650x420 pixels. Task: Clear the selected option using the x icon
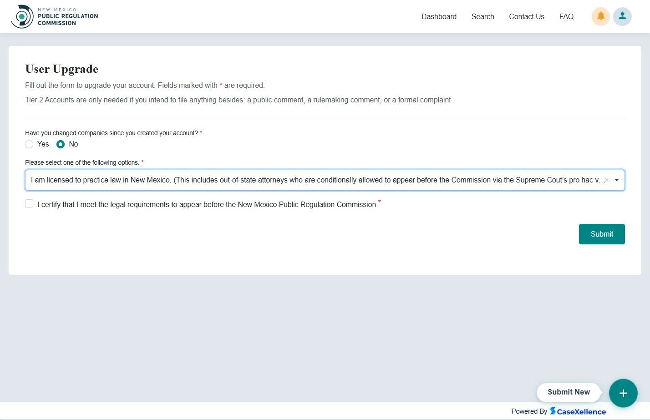tap(607, 180)
